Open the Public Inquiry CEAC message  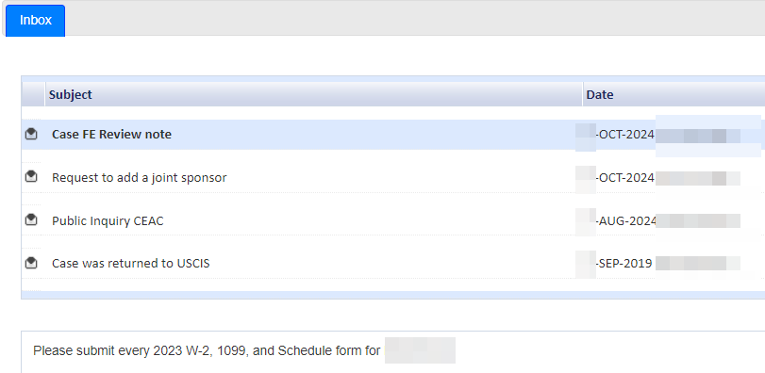pyautogui.click(x=108, y=221)
